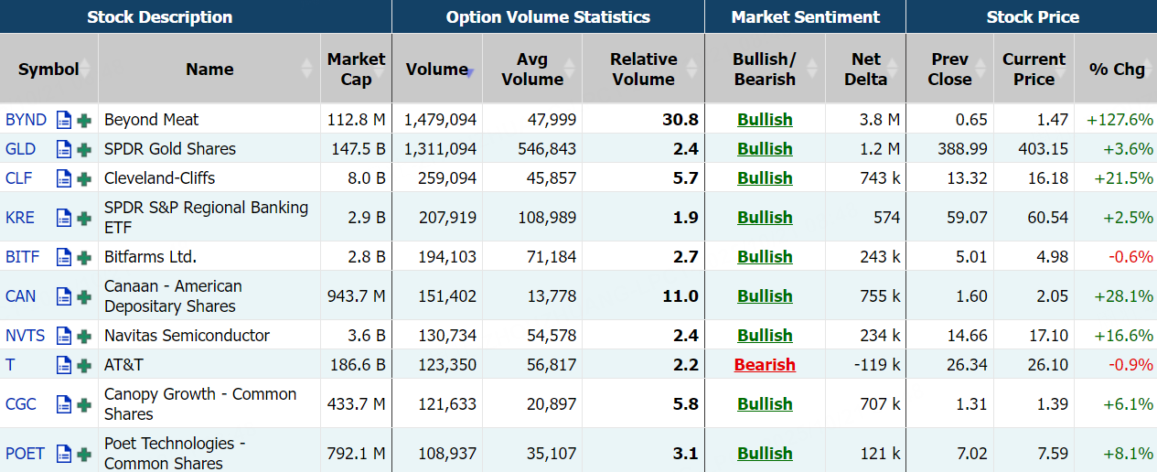Open the document icon next to NVTS
Viewport: 1157px width, 472px height.
[63, 336]
